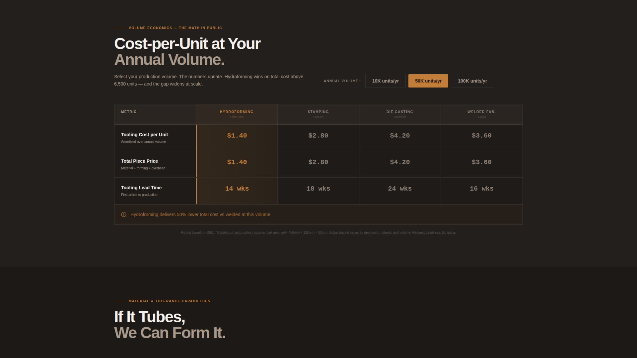Click the pricing disclaimer text below the table

click(318, 232)
